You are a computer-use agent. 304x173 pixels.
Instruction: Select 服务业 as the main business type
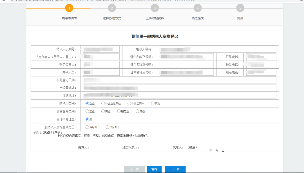click(119, 111)
